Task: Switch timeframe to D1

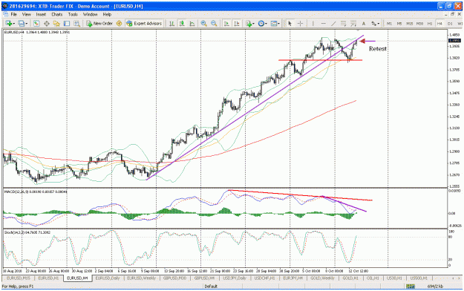Action: point(450,24)
